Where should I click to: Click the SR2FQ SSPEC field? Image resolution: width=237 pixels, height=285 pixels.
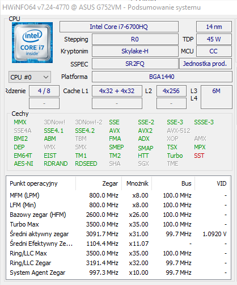coord(135,64)
